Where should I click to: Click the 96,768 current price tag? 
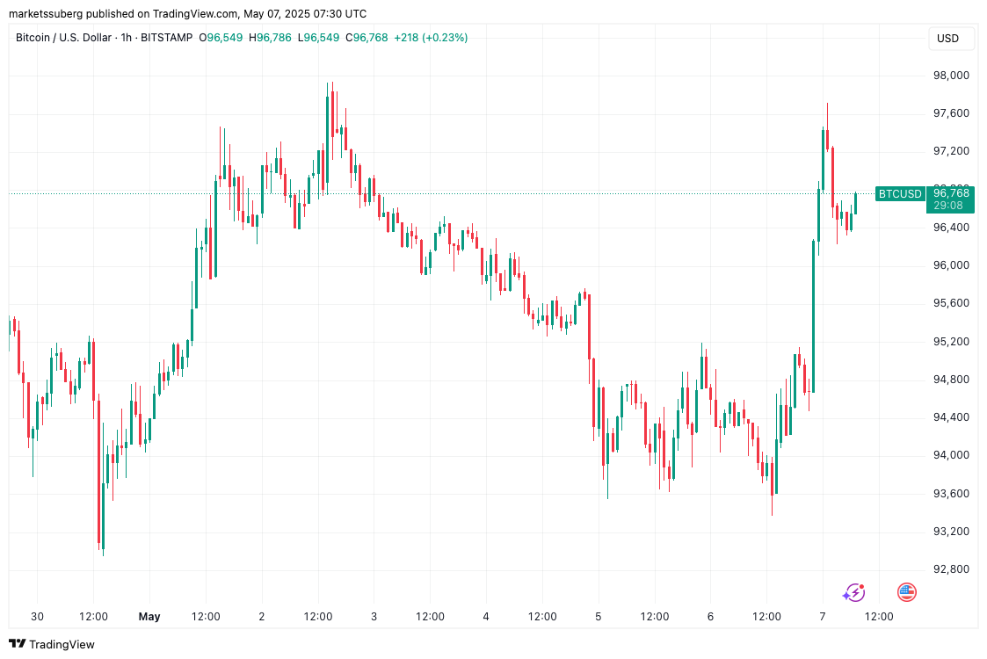point(951,193)
